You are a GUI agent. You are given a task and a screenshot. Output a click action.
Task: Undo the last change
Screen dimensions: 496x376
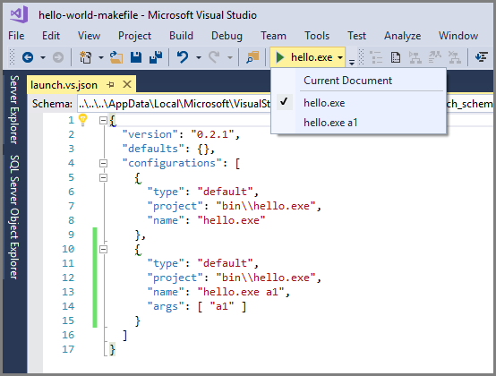tap(183, 57)
